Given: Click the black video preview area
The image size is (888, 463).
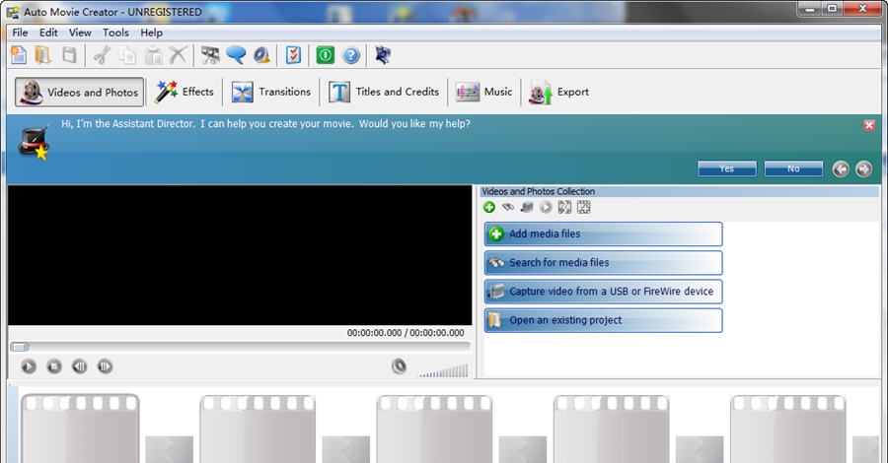Looking at the screenshot, I should point(240,255).
